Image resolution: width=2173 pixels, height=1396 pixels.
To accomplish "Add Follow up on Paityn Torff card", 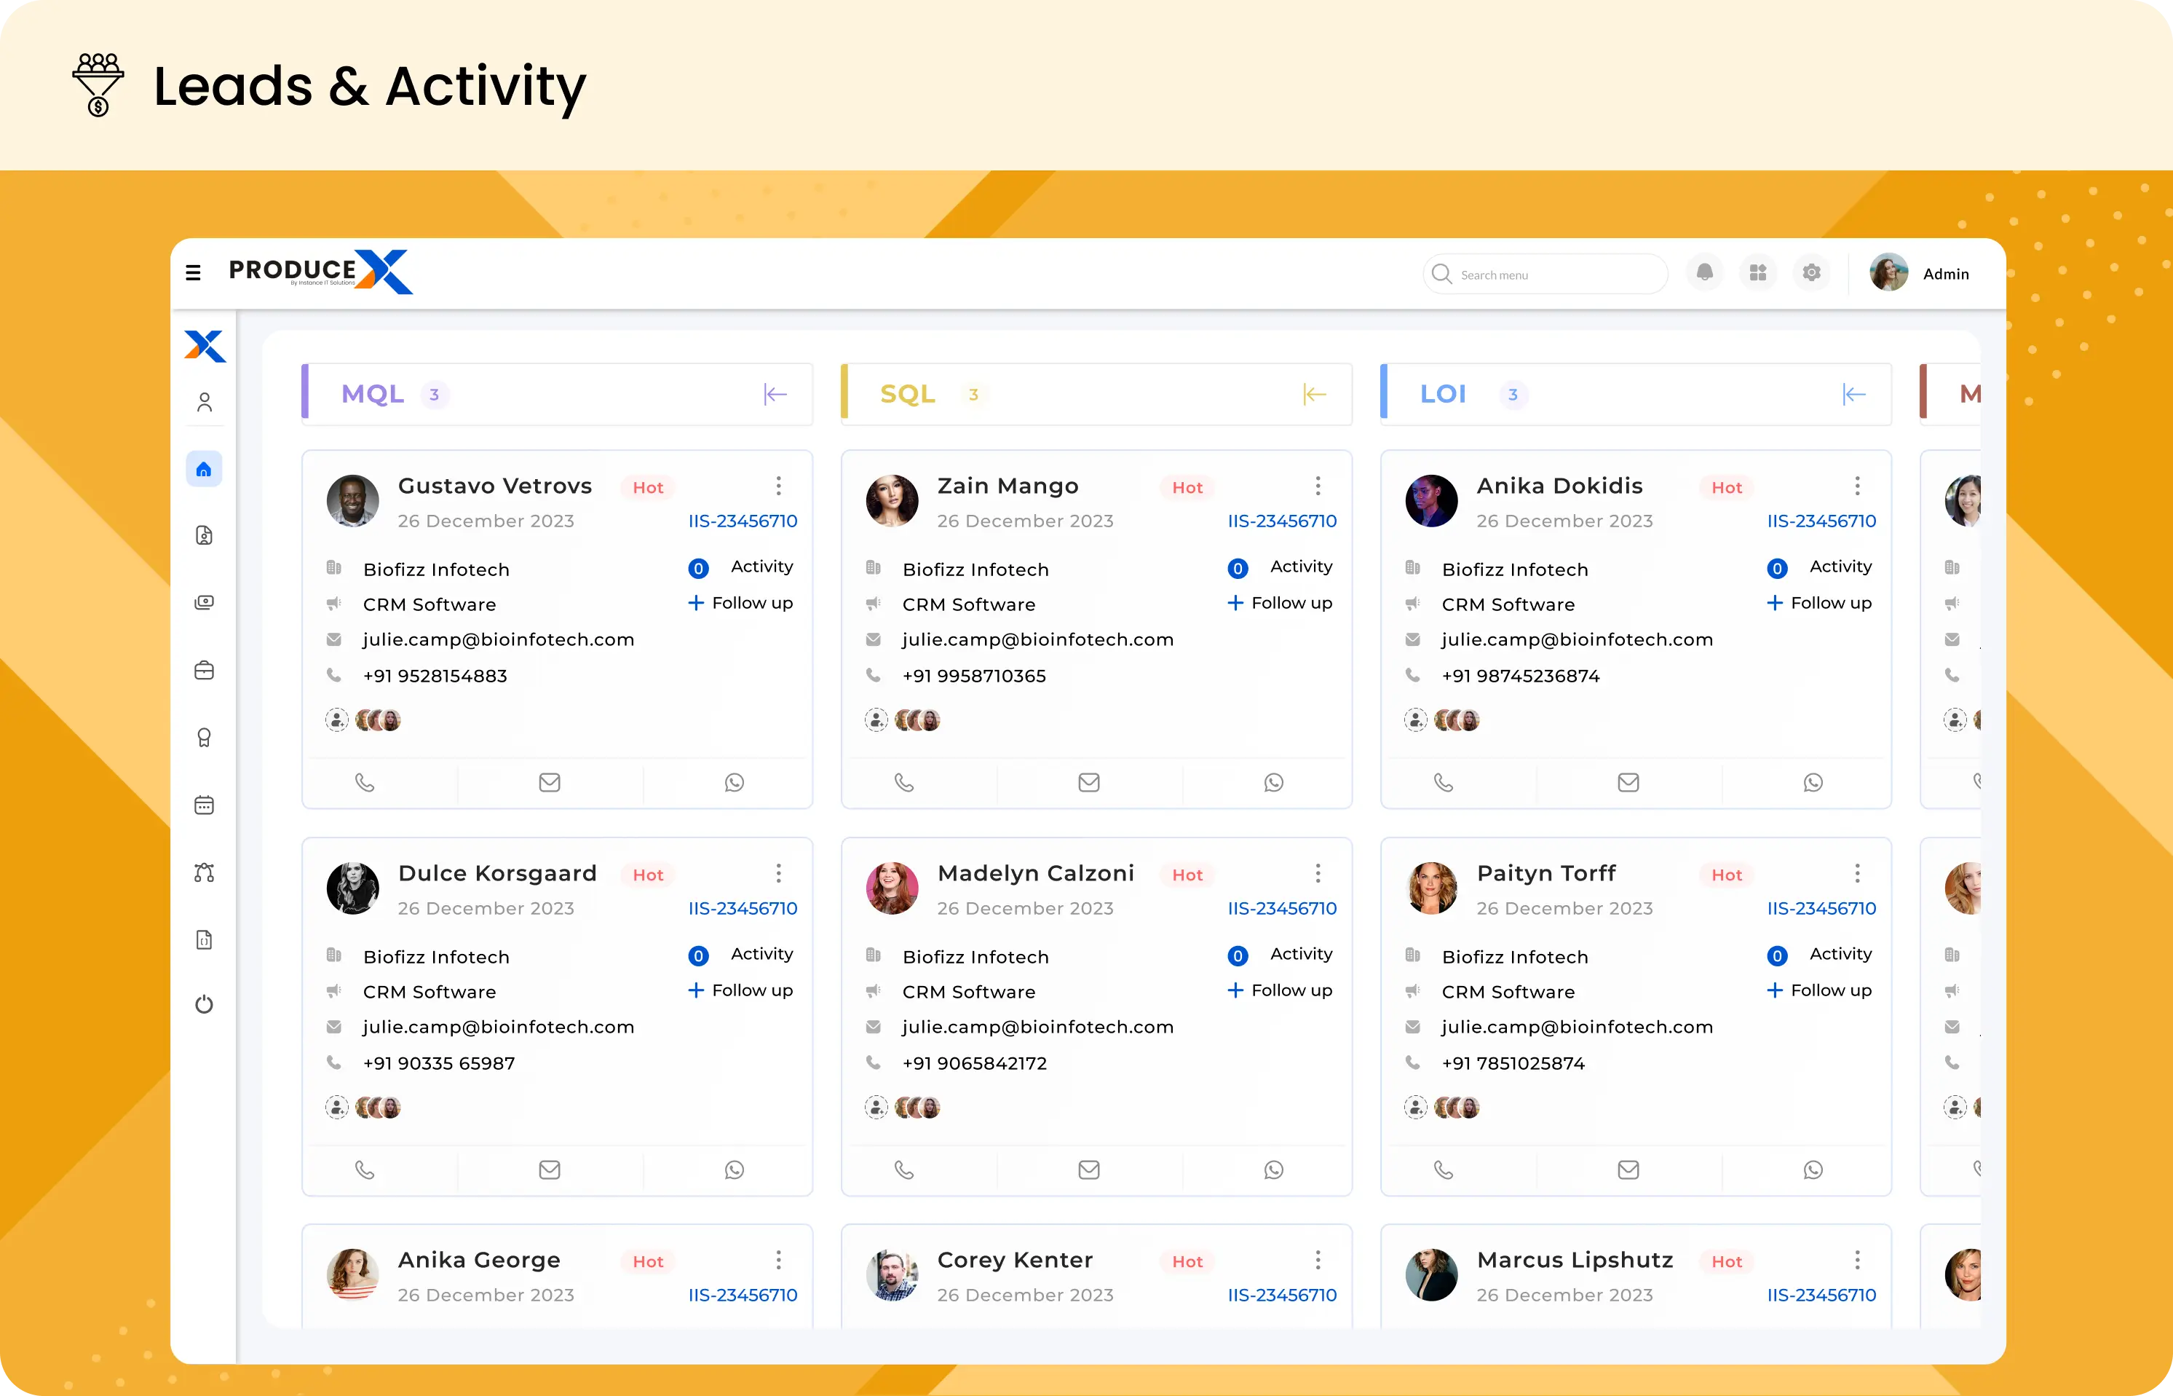I will click(1818, 990).
